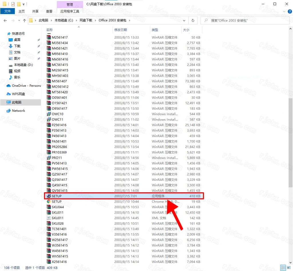Open the address bar dropdown arrow

coord(184,20)
